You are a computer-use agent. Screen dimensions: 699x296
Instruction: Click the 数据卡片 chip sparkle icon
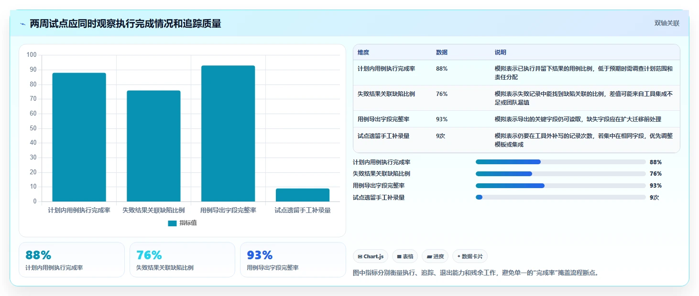pos(459,257)
